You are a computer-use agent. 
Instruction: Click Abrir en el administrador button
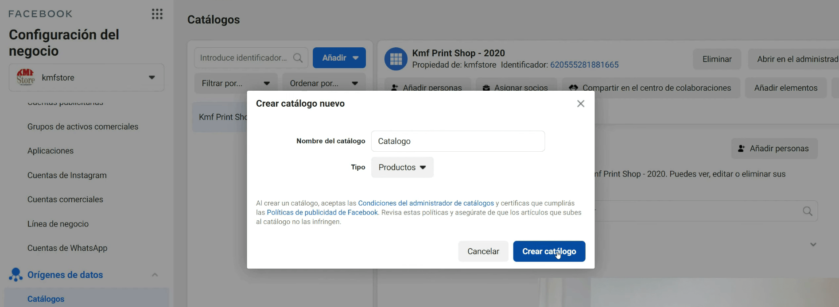[793, 59]
